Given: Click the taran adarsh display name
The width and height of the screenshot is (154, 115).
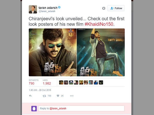Looking at the screenshot, I should click(48, 8).
